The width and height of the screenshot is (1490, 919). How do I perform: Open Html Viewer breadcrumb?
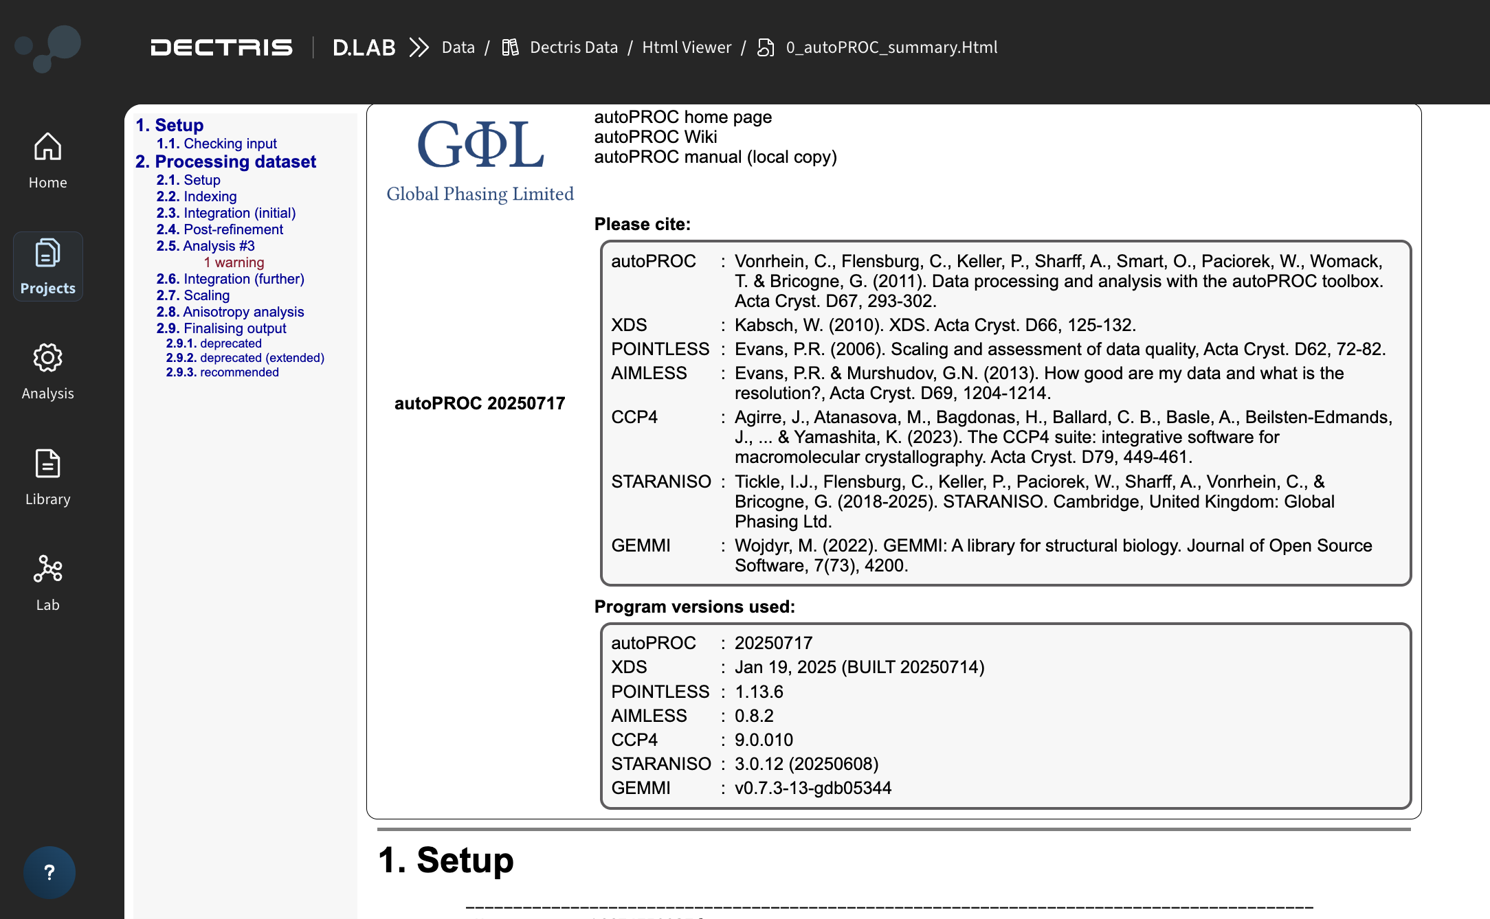pyautogui.click(x=687, y=47)
